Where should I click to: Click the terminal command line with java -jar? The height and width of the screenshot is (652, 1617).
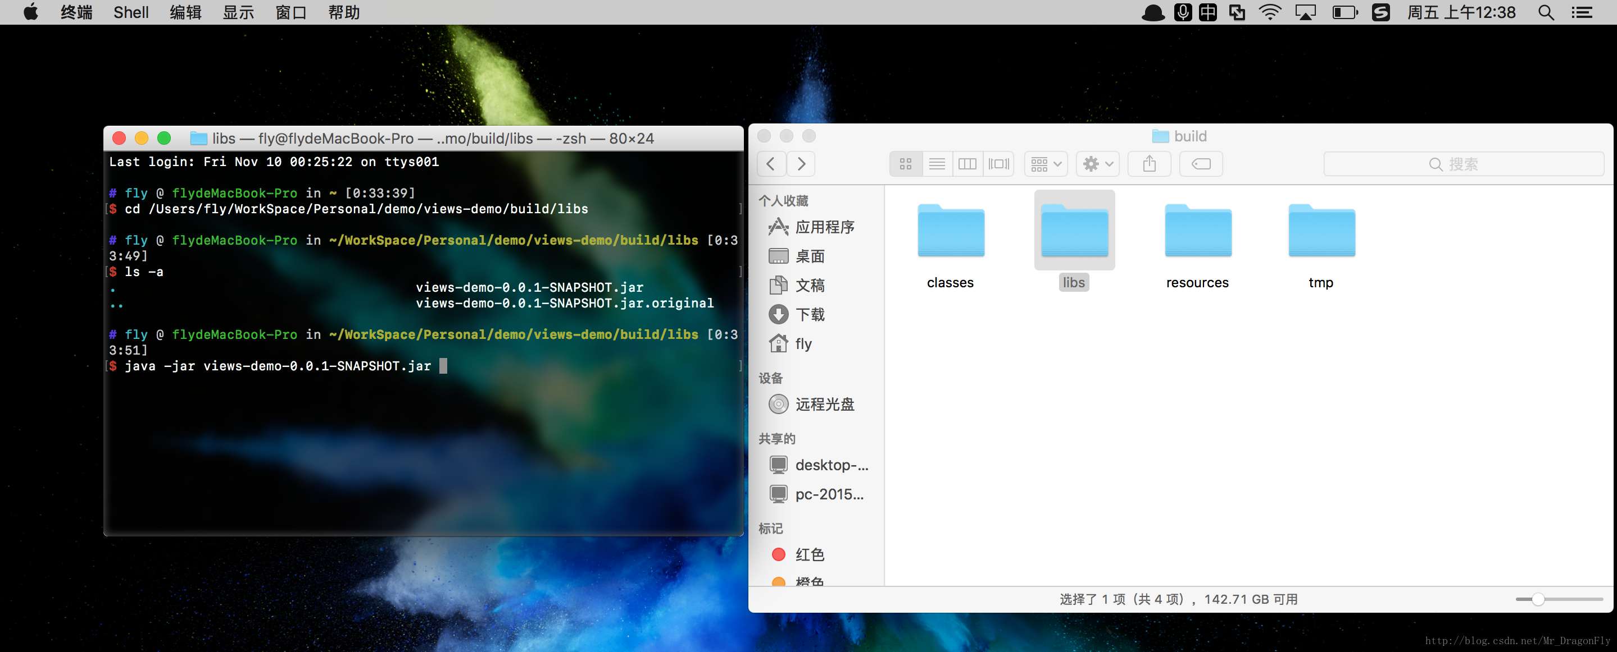[x=278, y=366]
